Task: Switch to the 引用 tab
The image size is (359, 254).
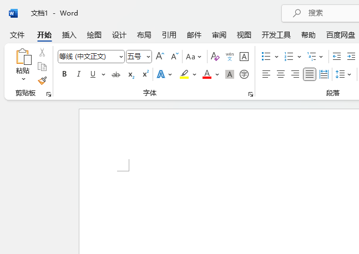Action: click(x=169, y=35)
